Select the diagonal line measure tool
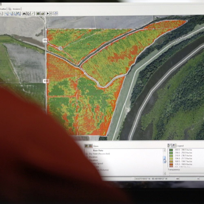 pyautogui.click(x=33, y=13)
